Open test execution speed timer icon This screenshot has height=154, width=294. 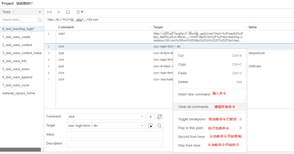[x=78, y=12]
